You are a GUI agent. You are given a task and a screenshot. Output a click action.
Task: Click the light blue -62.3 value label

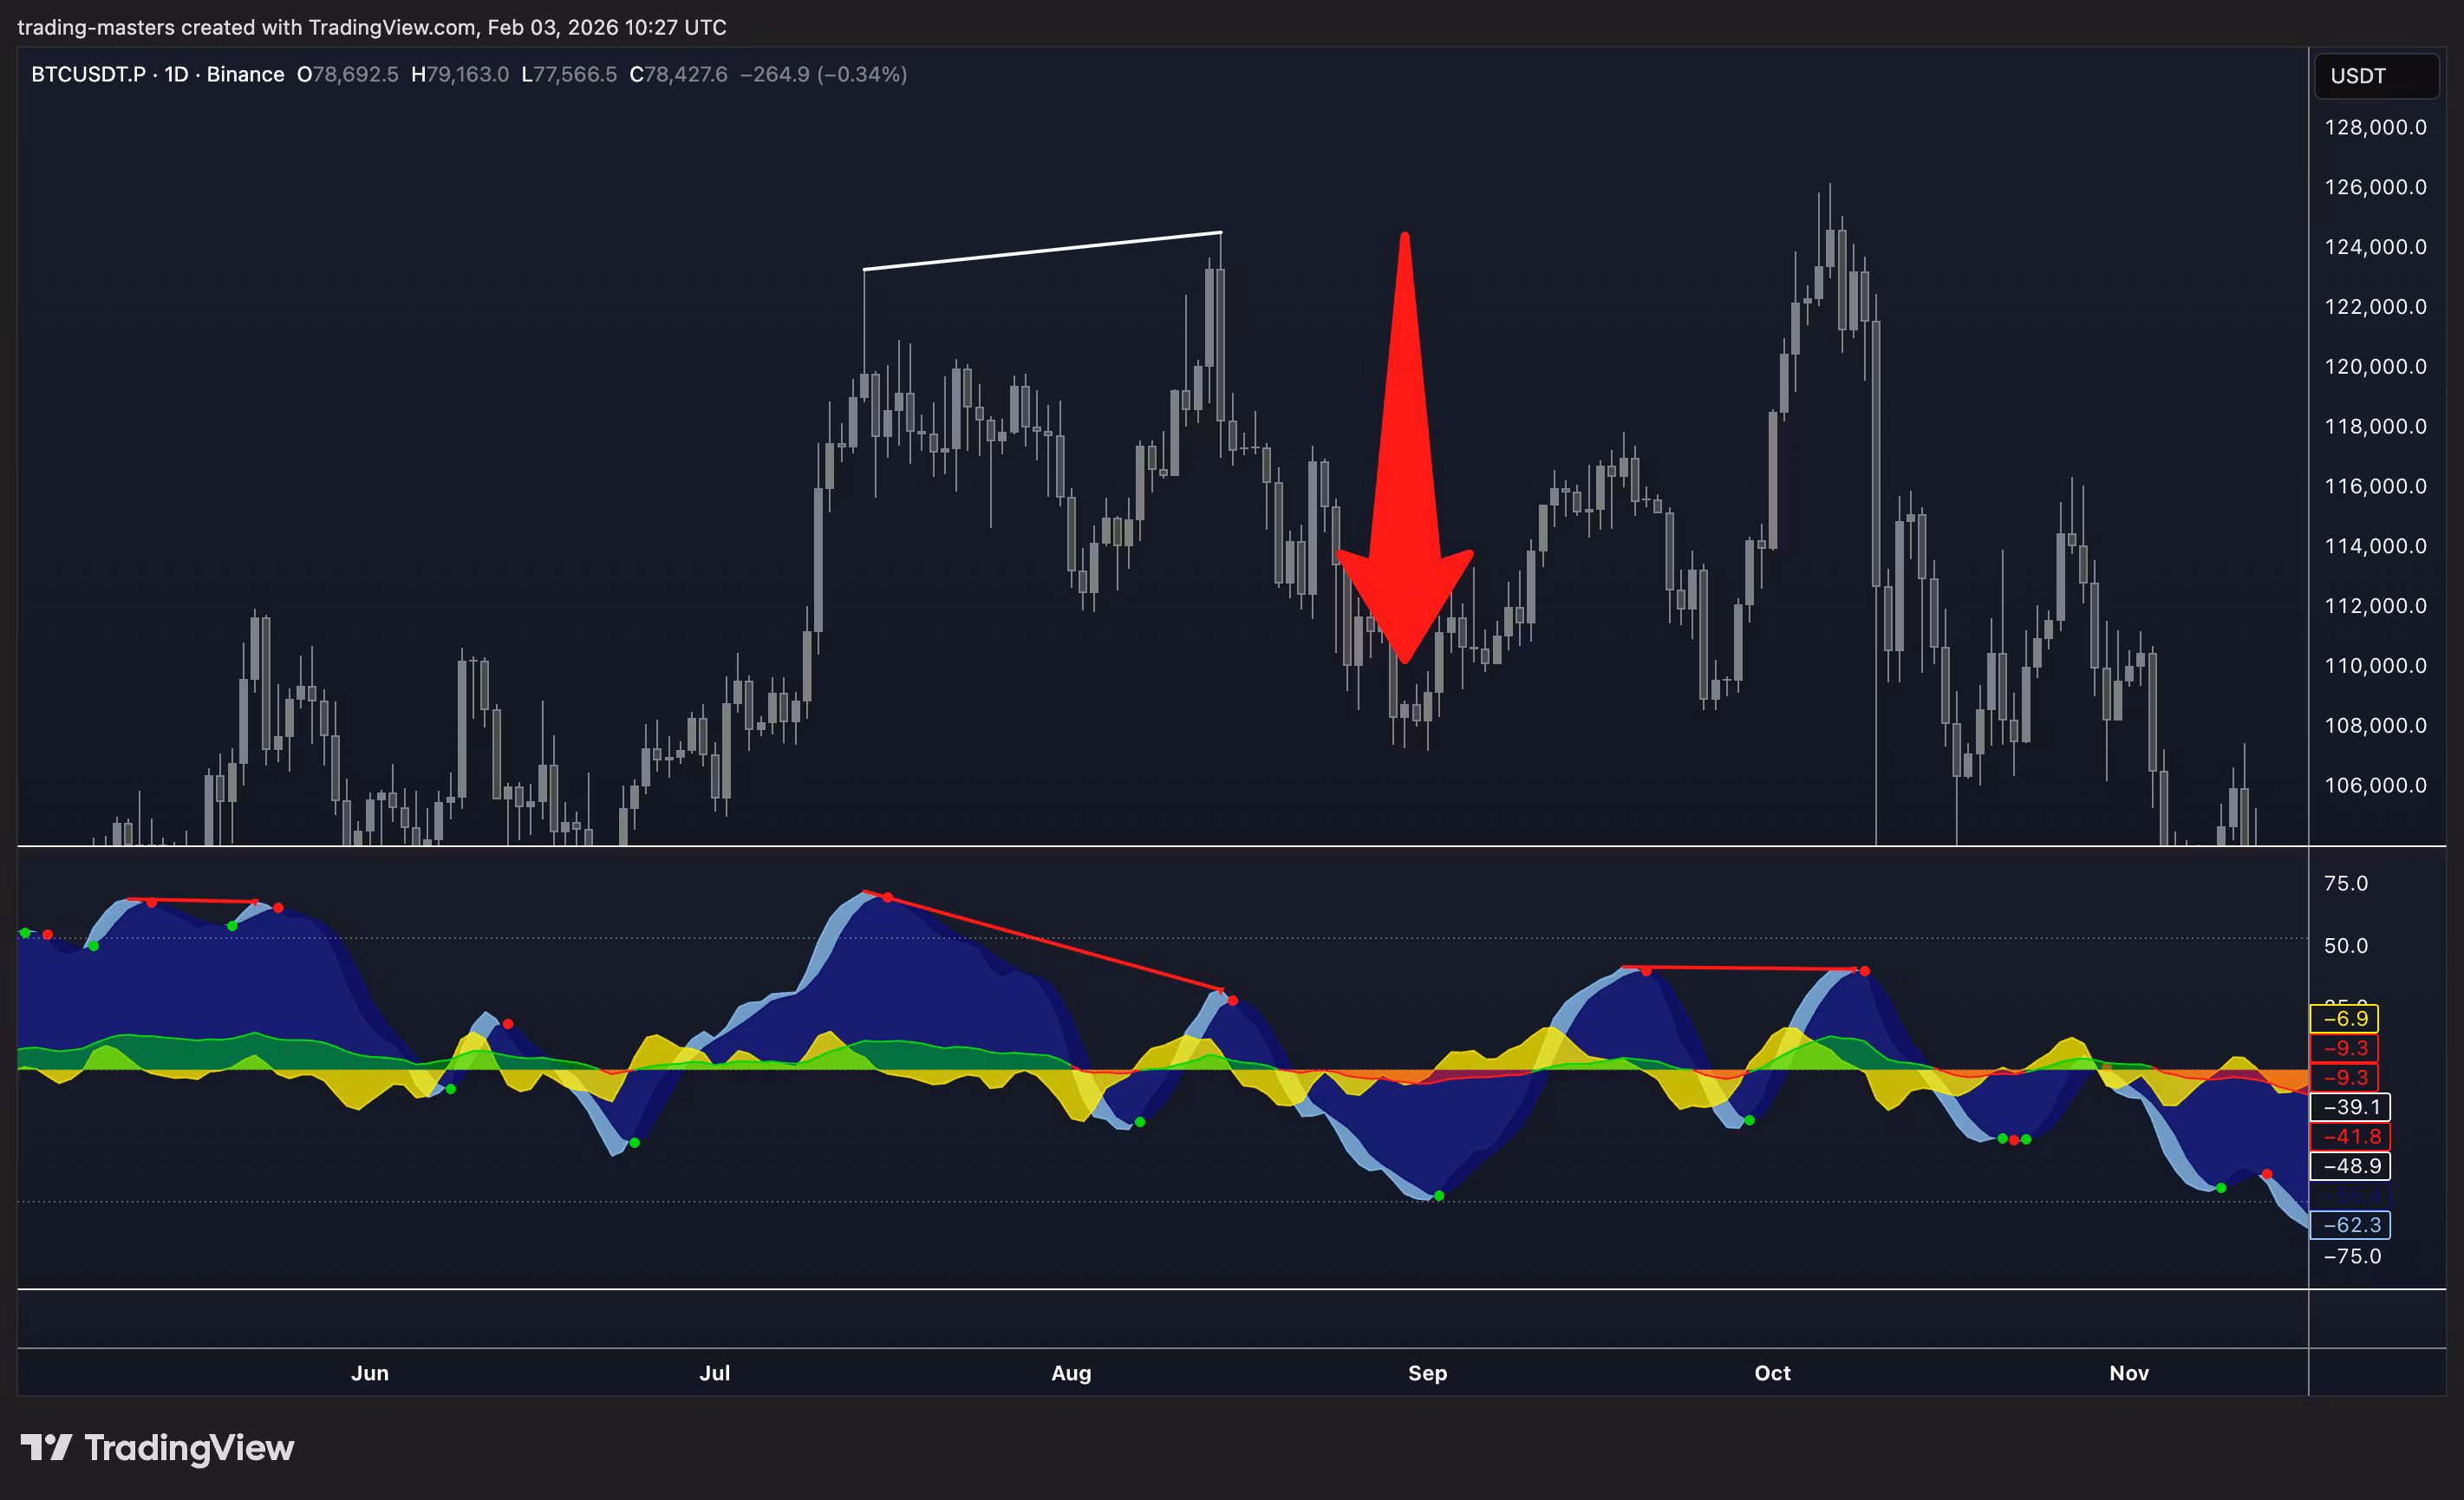pos(2349,1225)
